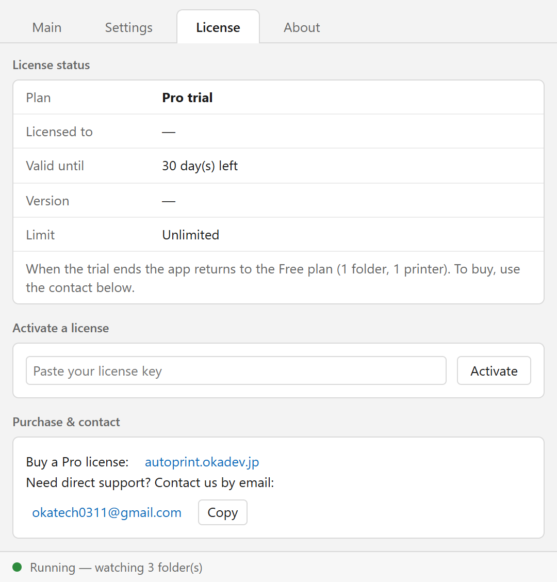Click the 'Pro trial' plan value
This screenshot has height=582, width=557.
[x=187, y=98]
